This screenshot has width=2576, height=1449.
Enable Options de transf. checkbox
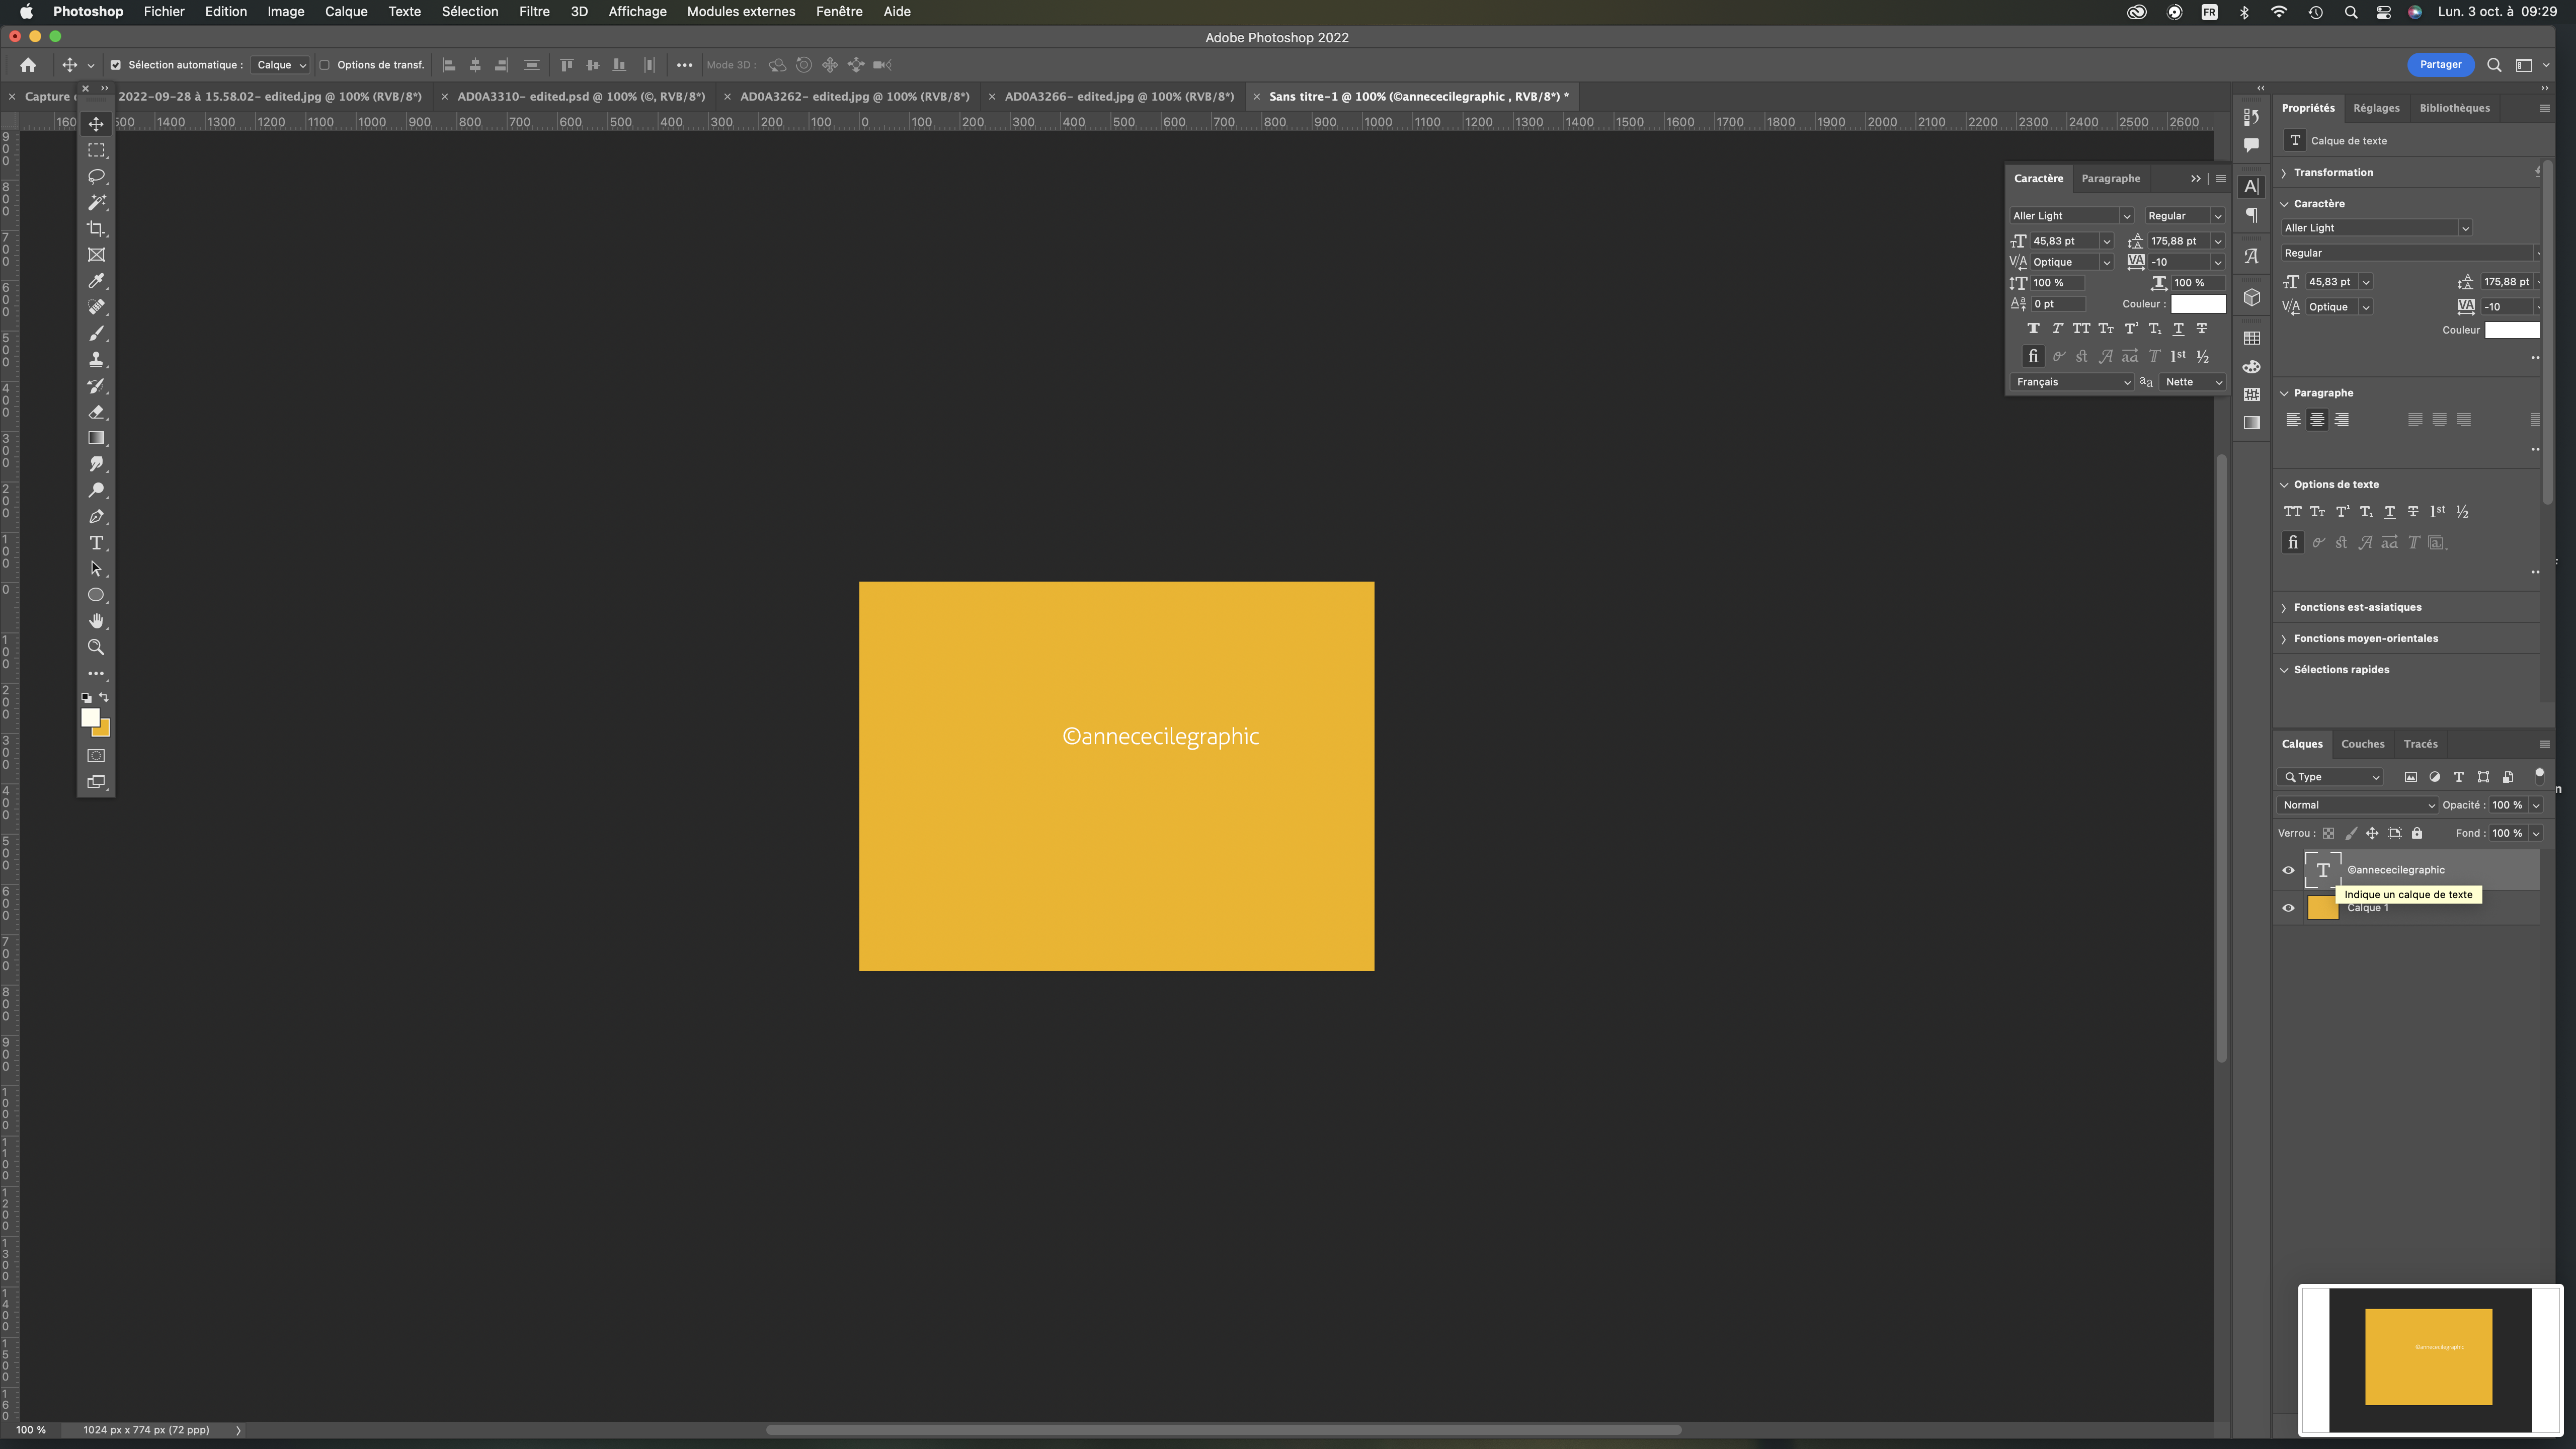[x=324, y=65]
